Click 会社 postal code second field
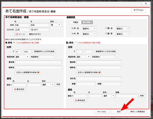This screenshot has height=119, width=153. click(88, 51)
